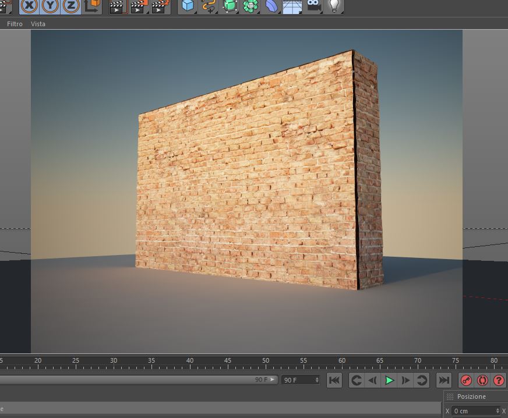Click the Floor environment grid icon
508x418 pixels.
click(292, 6)
